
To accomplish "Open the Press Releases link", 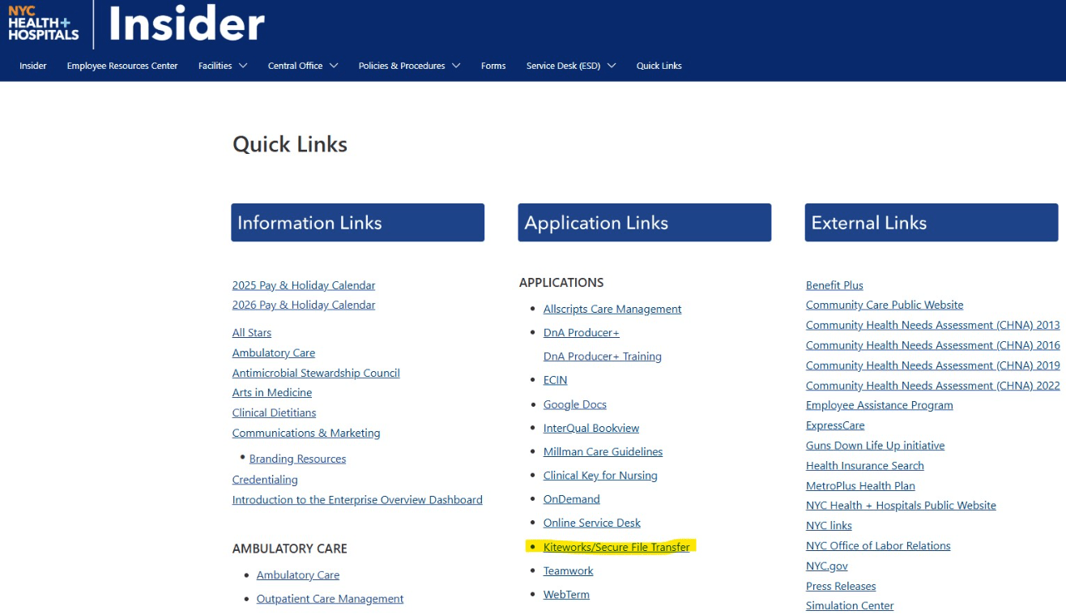I will [x=841, y=586].
